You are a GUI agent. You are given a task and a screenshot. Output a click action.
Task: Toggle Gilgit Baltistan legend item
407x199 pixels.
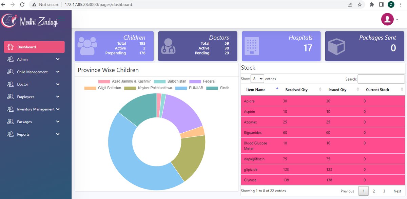(x=103, y=88)
